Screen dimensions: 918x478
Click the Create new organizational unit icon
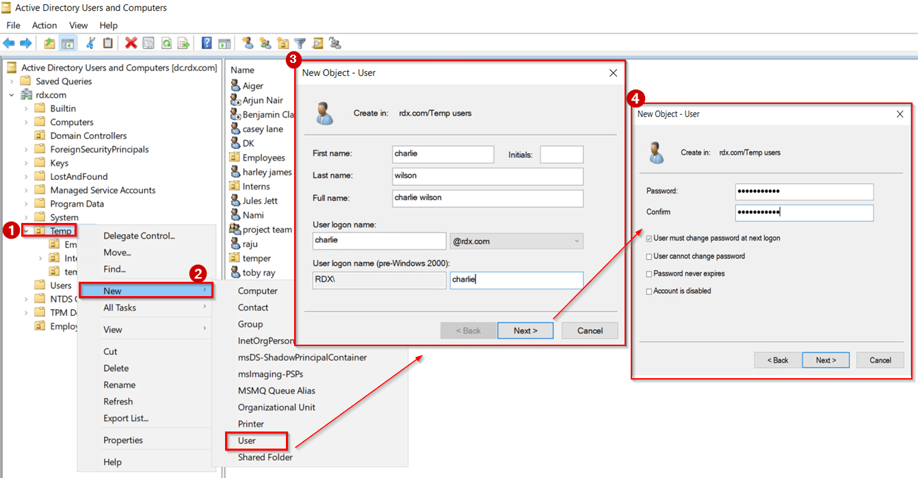click(283, 42)
